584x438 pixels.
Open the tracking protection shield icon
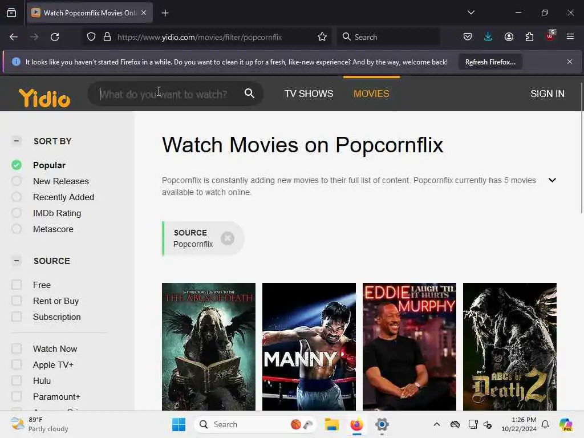(91, 37)
